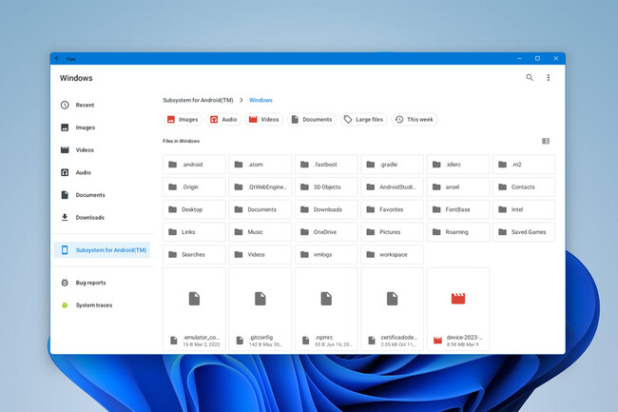Screen dimensions: 618x412
Task: Open the FontBase folder
Action: pyautogui.click(x=458, y=209)
